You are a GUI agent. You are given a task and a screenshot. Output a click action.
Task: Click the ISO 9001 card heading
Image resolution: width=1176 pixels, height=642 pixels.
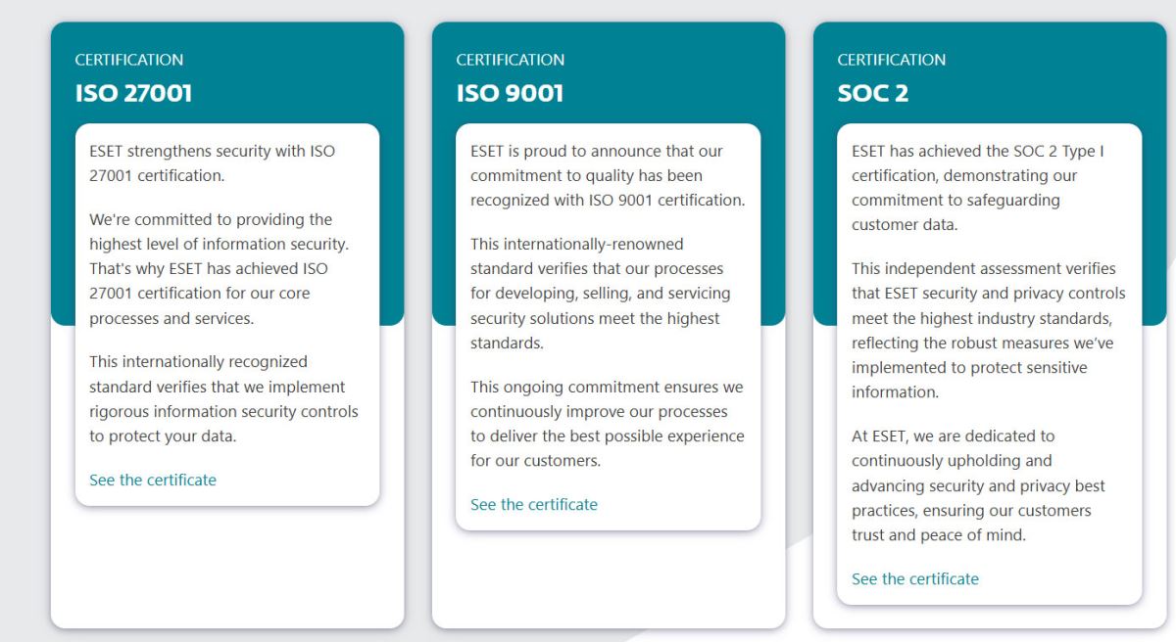pyautogui.click(x=510, y=94)
